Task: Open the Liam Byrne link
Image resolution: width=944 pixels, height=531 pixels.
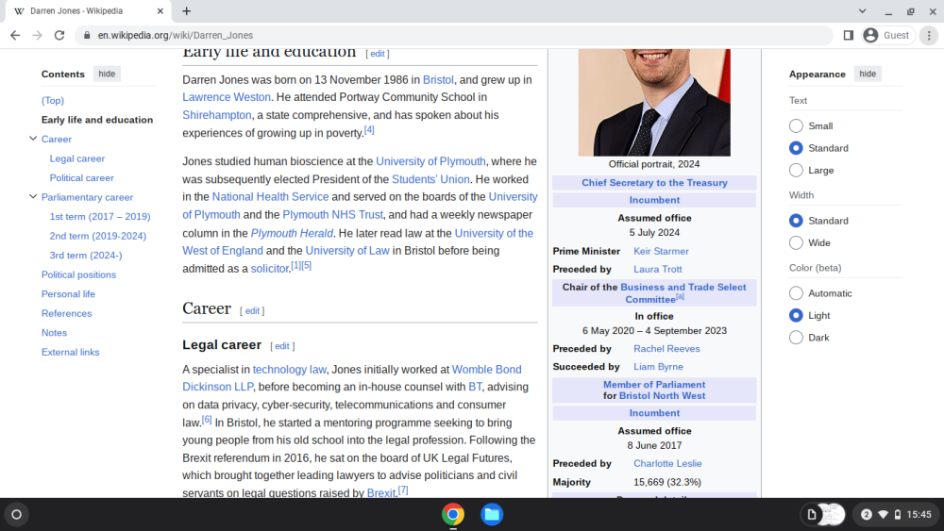Action: click(658, 367)
